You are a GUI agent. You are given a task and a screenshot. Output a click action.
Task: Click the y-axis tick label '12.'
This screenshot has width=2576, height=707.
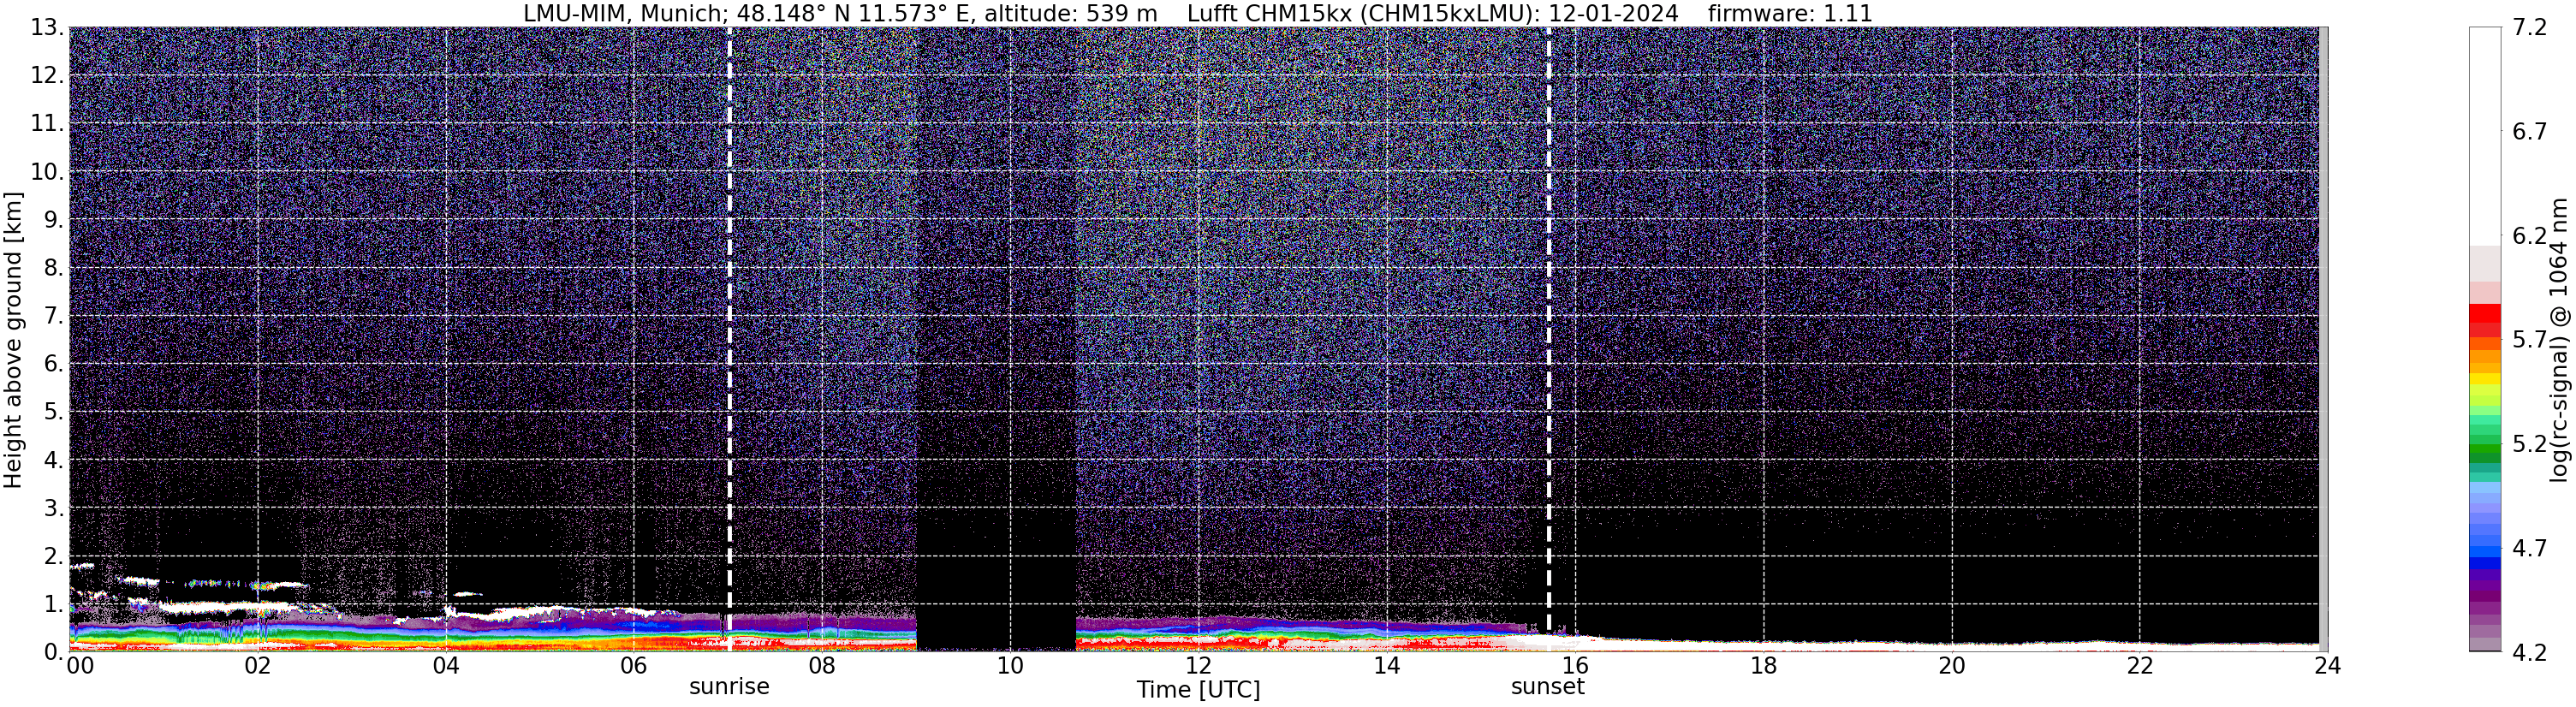pyautogui.click(x=47, y=75)
